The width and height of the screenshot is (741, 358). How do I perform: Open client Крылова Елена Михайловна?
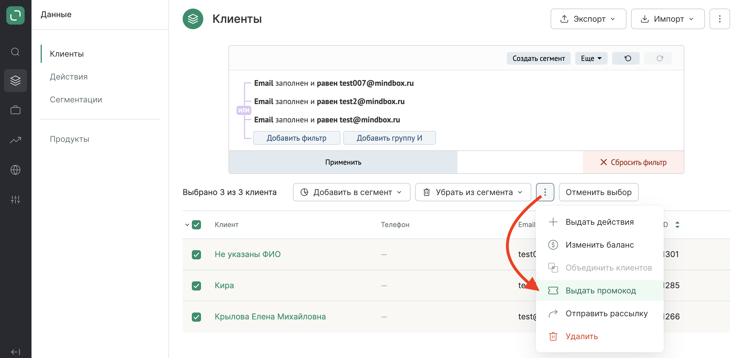point(270,317)
